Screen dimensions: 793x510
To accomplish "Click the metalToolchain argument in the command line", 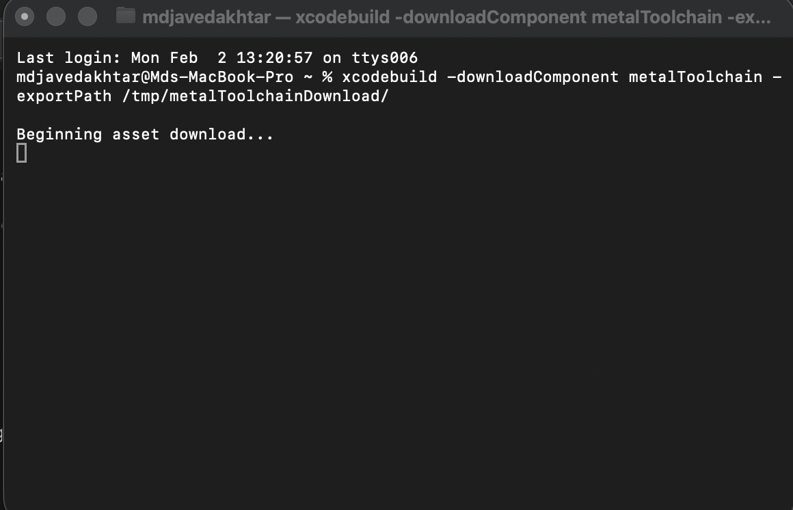I will click(x=695, y=77).
